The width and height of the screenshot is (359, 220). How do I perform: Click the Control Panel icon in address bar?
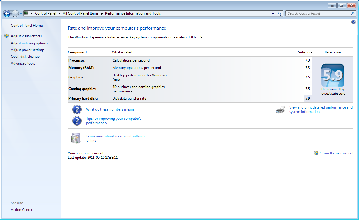tap(26, 13)
